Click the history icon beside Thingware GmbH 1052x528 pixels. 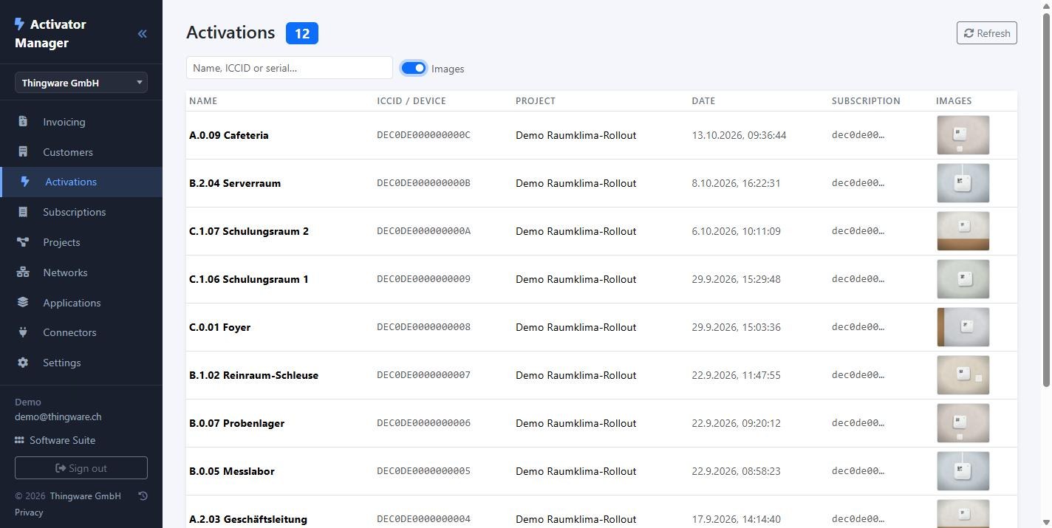click(143, 496)
